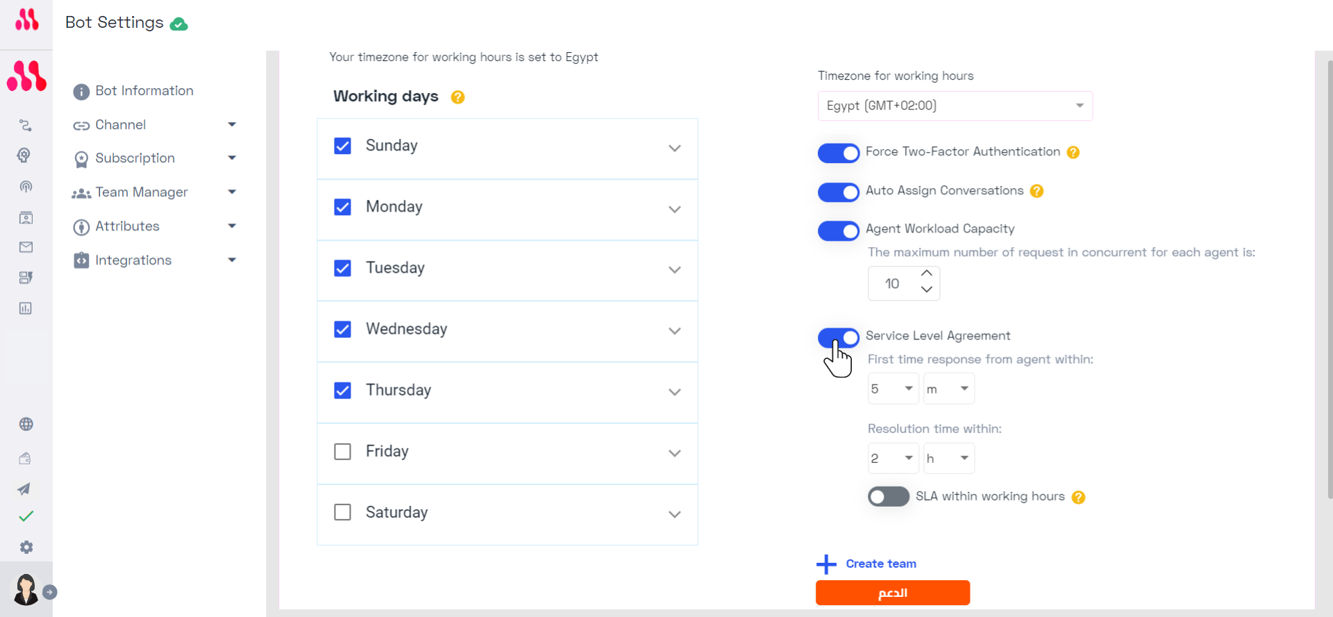Expand the Team Manager menu
The width and height of the screenshot is (1333, 617).
pyautogui.click(x=154, y=192)
